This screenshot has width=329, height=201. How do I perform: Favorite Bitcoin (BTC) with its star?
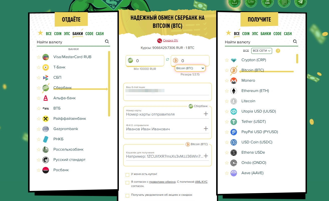tap(227, 70)
